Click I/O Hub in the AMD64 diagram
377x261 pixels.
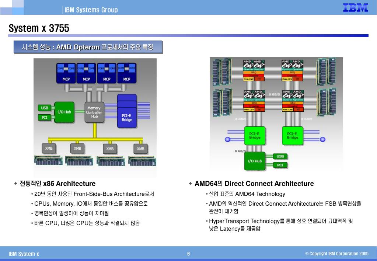[255, 161]
